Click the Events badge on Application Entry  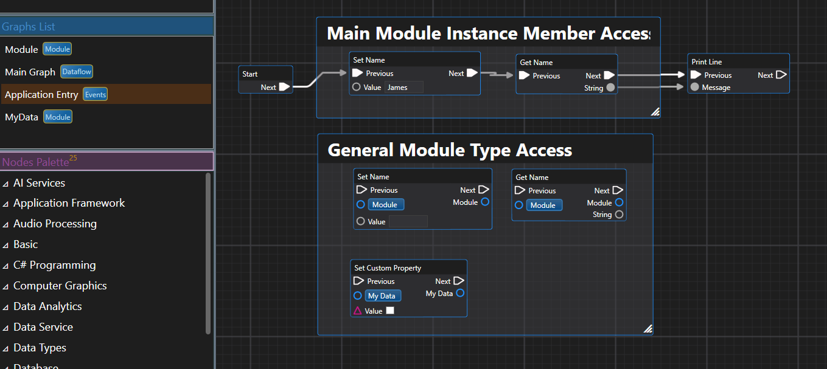(97, 94)
